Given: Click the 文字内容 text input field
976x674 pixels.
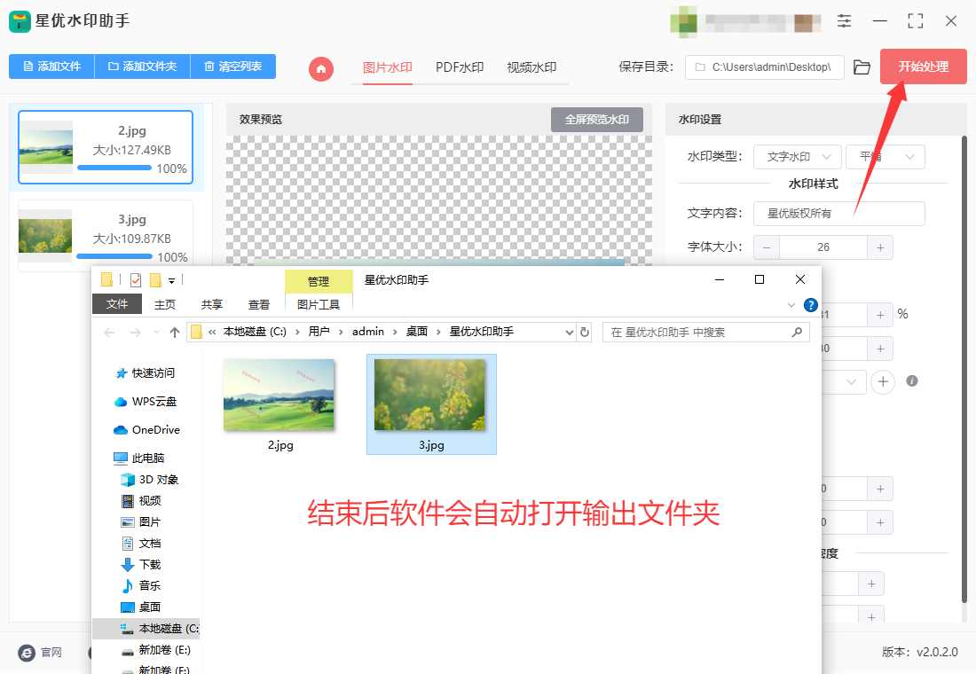Looking at the screenshot, I should pyautogui.click(x=839, y=214).
